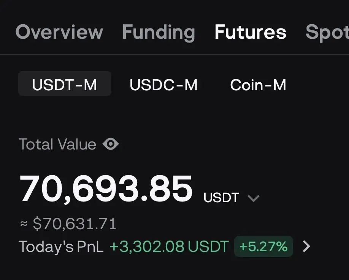Choose the Coin-M futures account
Viewport: 349px width, 280px height.
tap(258, 85)
